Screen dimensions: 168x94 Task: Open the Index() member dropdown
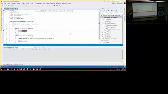[x=83, y=11]
